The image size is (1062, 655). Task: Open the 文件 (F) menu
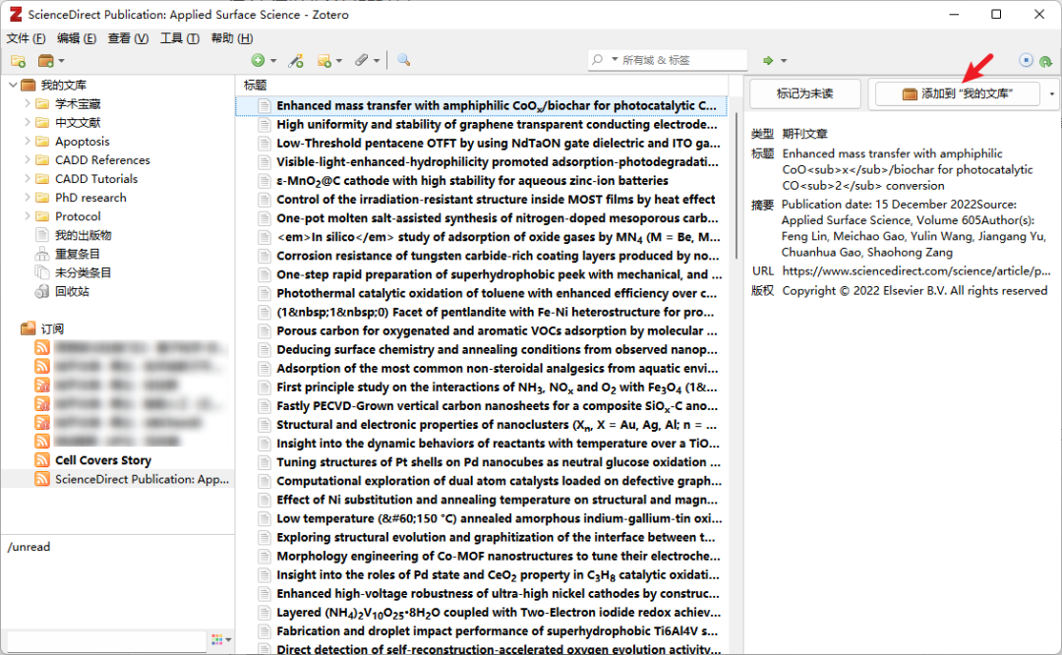tap(26, 38)
